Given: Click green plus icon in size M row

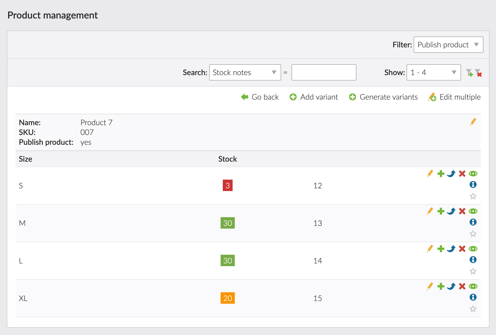Looking at the screenshot, I should pos(441,211).
